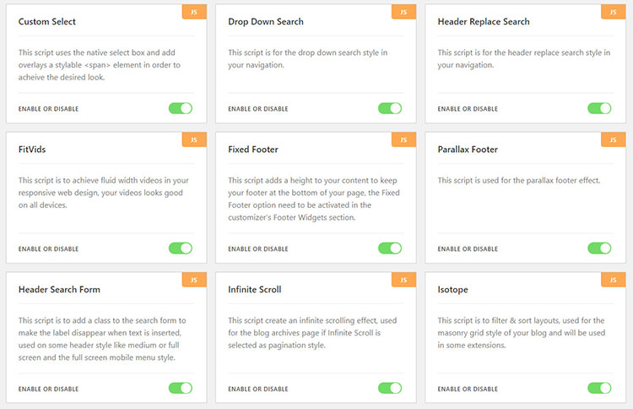Click the JS badge on Custom Select card
Screen dimensions: 633x409
[x=193, y=13]
